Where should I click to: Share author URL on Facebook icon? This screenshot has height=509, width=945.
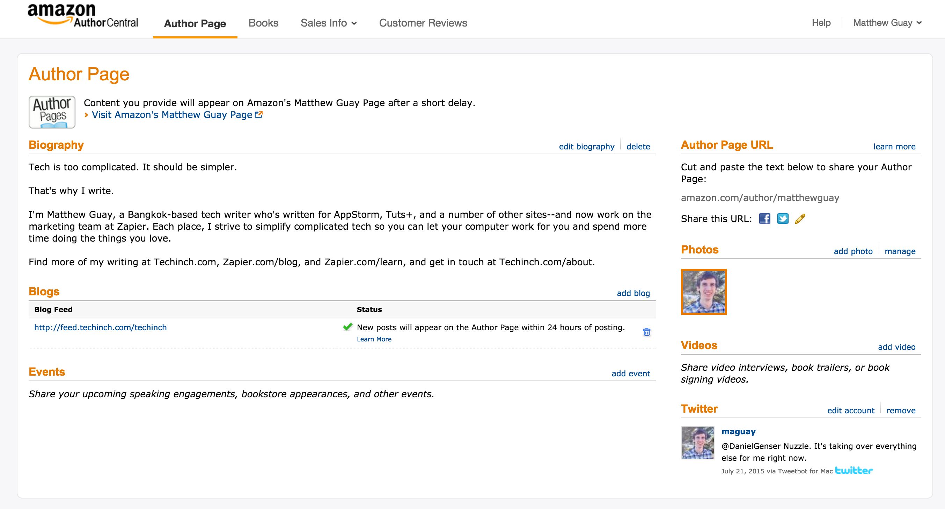coord(764,219)
